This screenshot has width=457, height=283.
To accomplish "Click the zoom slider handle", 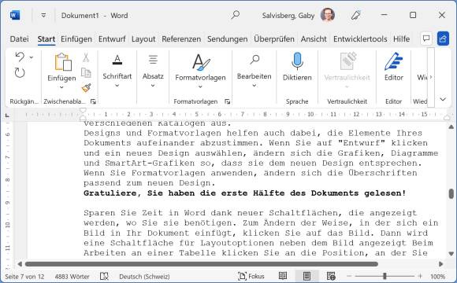I will click(x=385, y=276).
